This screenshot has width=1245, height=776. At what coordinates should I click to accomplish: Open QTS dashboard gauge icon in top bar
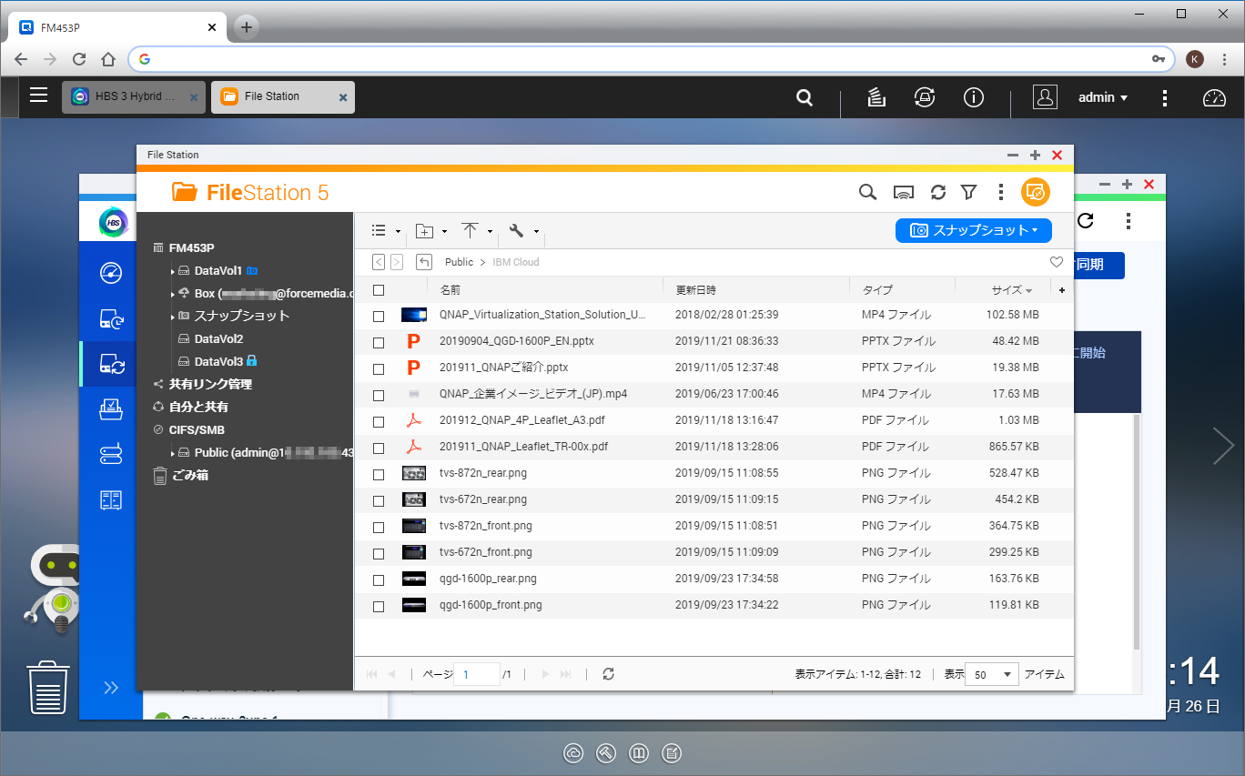point(1214,97)
